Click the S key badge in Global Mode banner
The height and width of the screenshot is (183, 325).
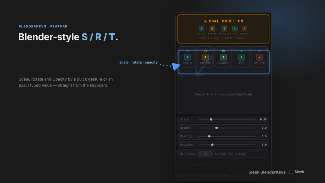[x=201, y=29]
